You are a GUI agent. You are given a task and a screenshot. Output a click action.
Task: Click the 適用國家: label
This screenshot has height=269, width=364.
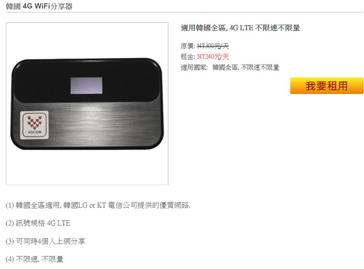pos(194,67)
